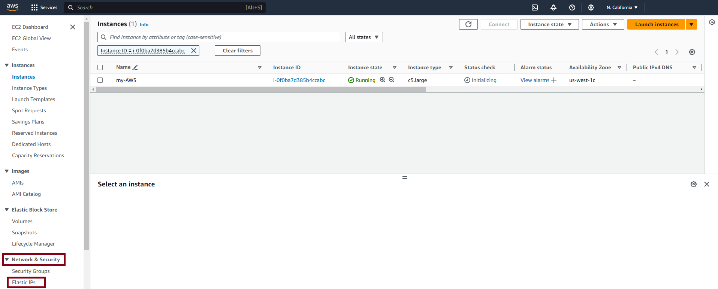This screenshot has width=718, height=289.
Task: Open the Services grid menu
Action: tap(44, 7)
